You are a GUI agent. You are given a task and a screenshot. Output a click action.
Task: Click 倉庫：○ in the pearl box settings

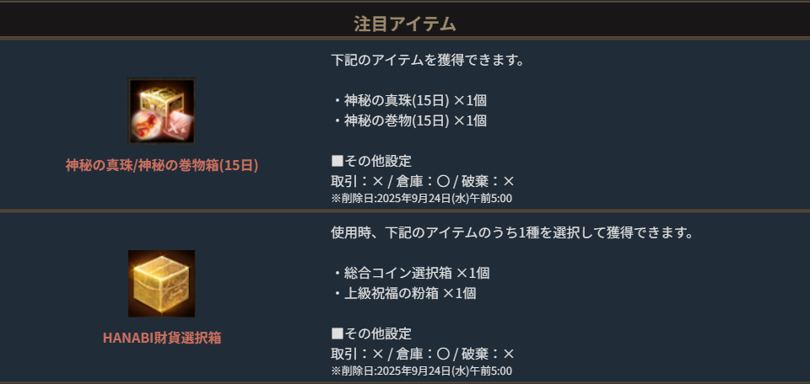pos(424,181)
